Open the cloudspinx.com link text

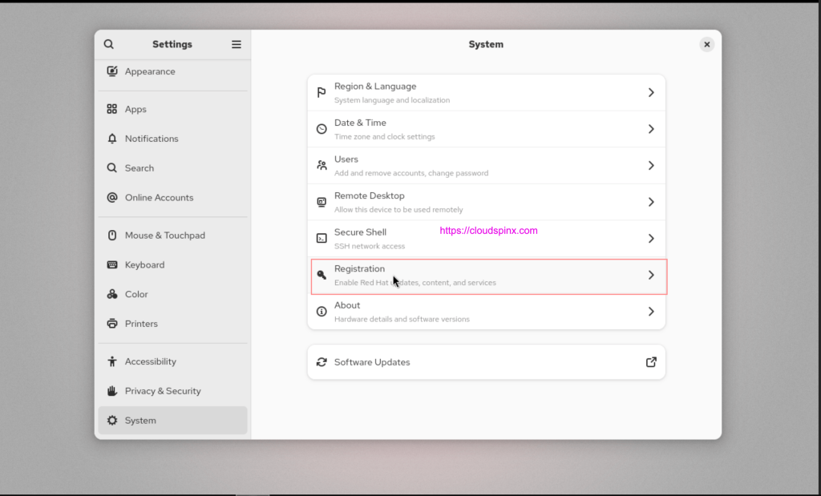[488, 230]
